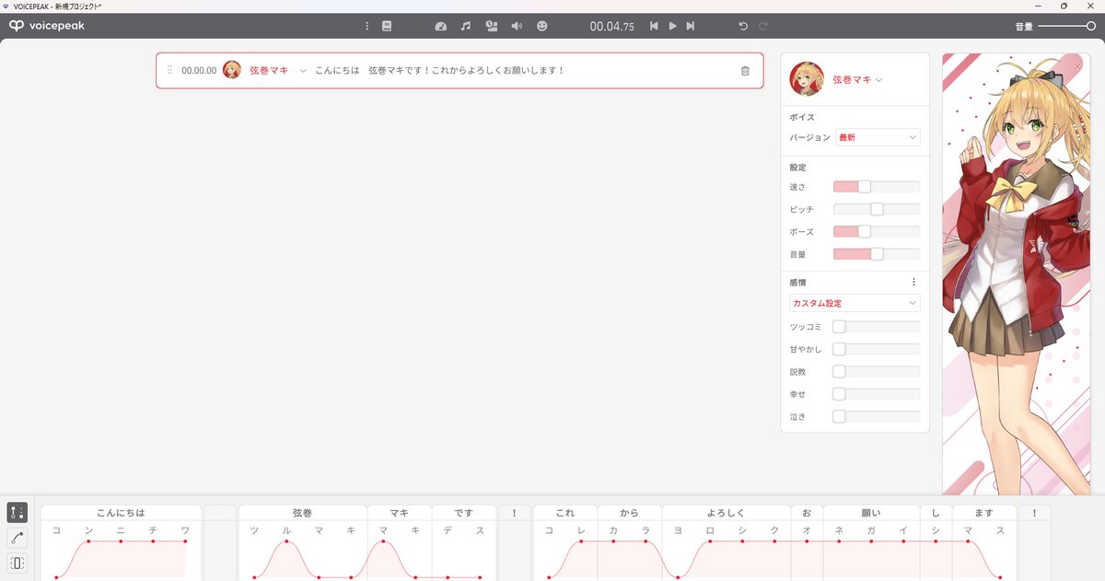The height and width of the screenshot is (581, 1105).
Task: Open the smiley emotion icon
Action: click(541, 26)
